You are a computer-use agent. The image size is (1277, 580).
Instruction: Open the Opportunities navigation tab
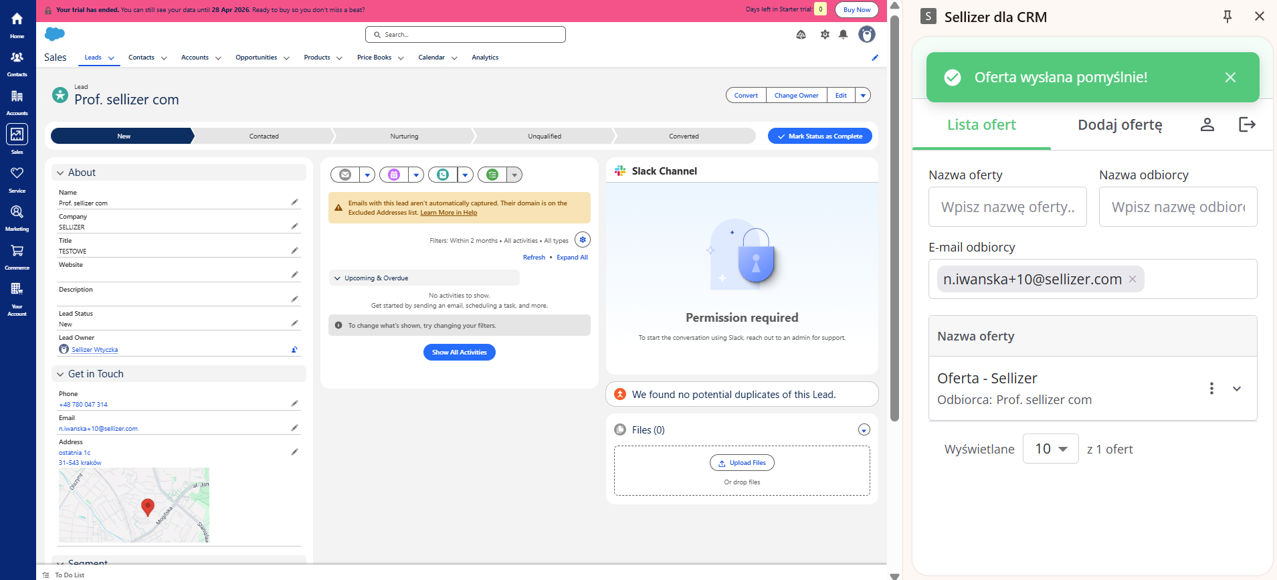[256, 58]
